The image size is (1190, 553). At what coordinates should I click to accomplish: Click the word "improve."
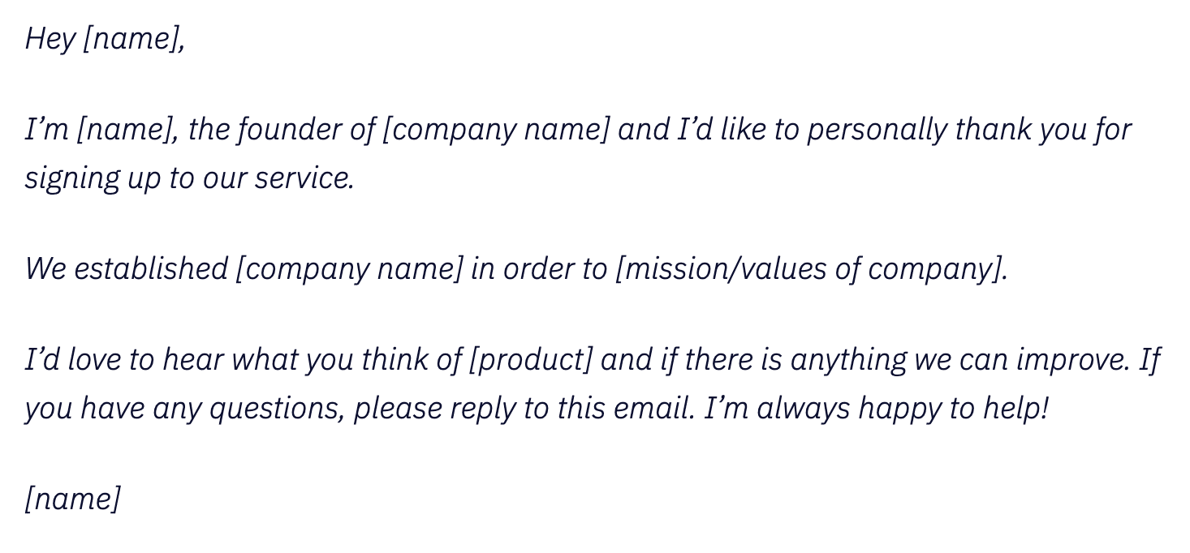[x=1065, y=359]
